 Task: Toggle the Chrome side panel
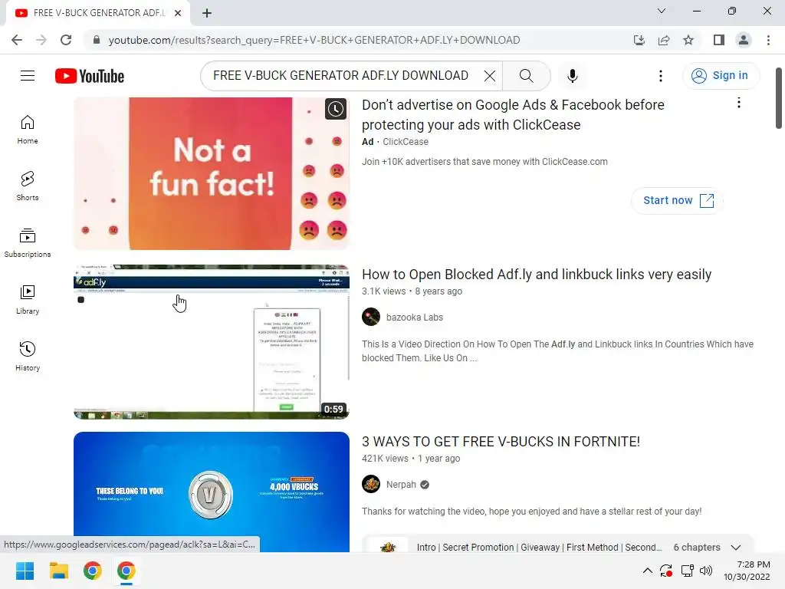pos(719,40)
